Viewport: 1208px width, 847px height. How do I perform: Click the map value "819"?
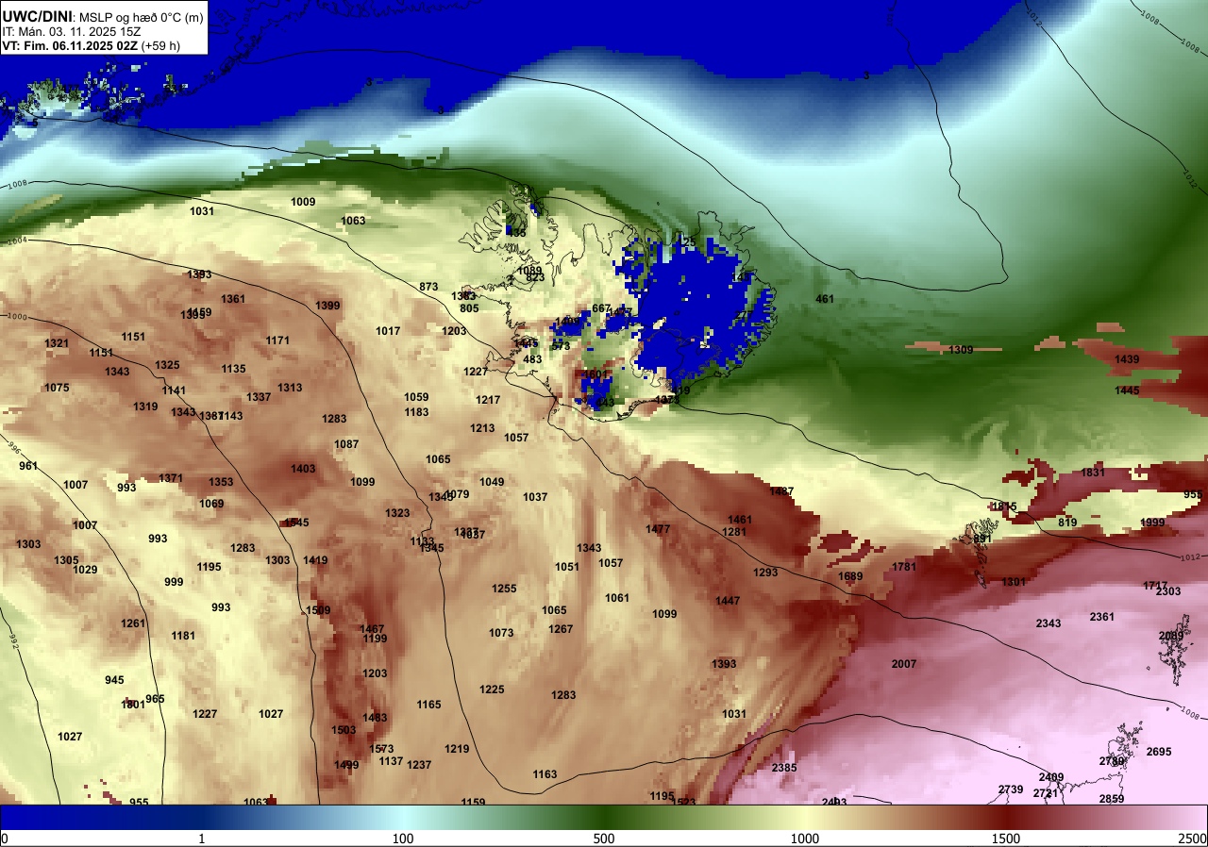coord(1067,523)
